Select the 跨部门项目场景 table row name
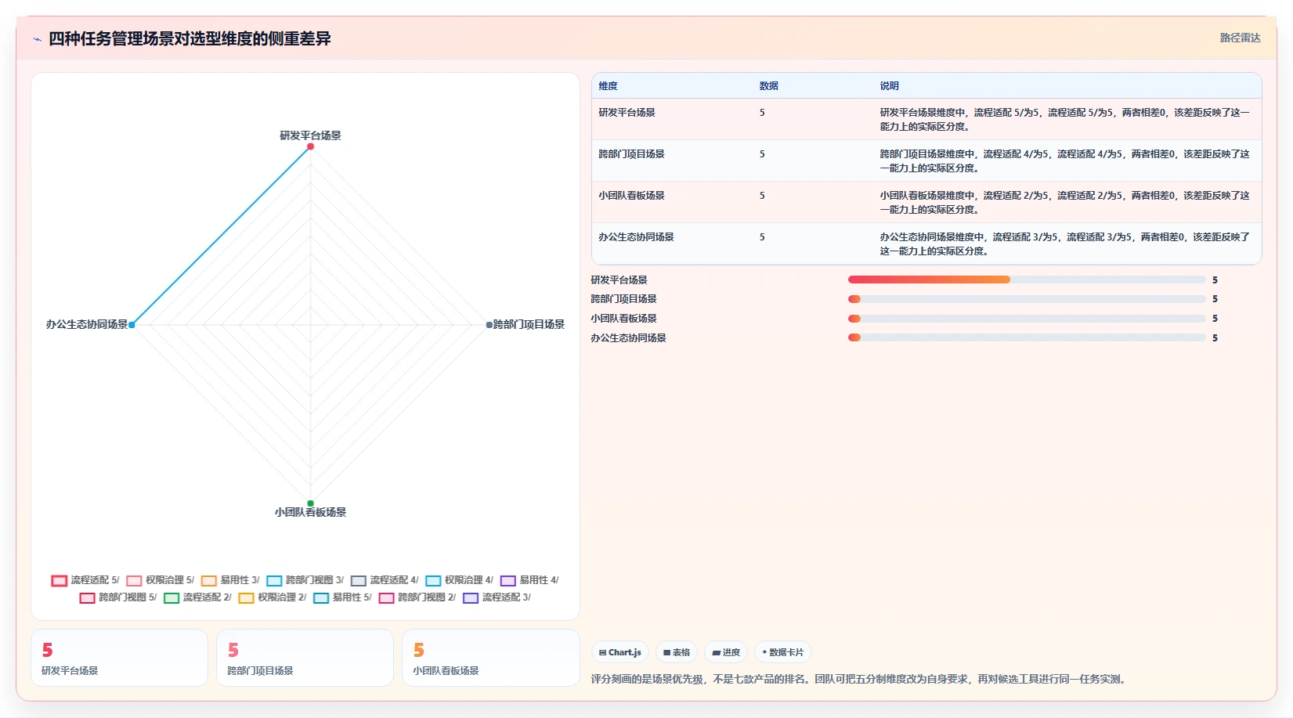The width and height of the screenshot is (1293, 718). (x=632, y=154)
